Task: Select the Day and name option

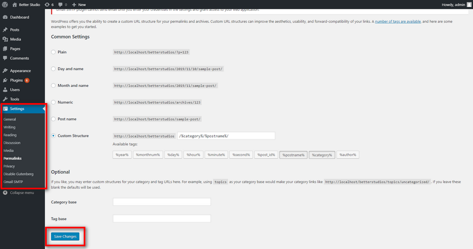Action: [x=53, y=69]
